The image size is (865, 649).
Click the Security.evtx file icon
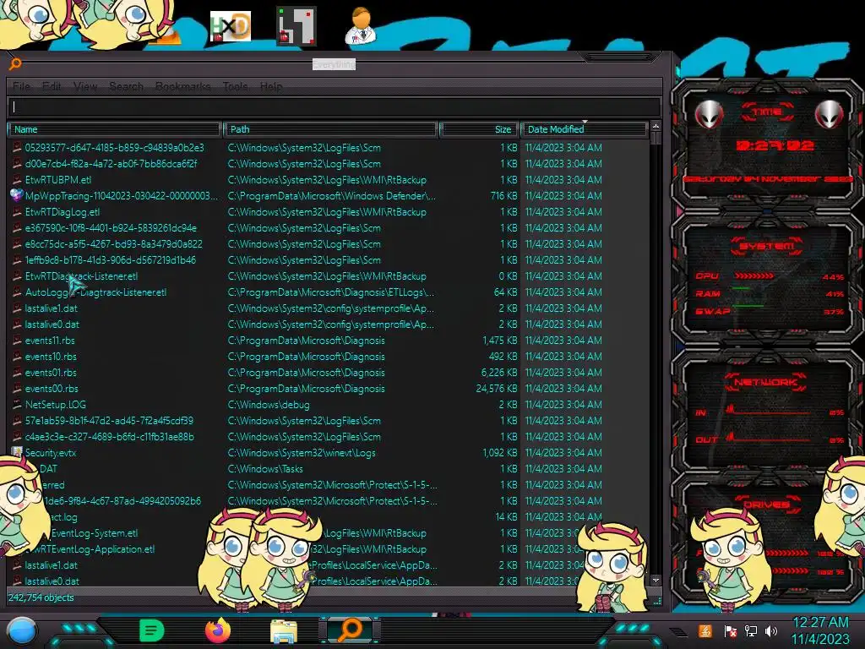[x=17, y=453]
